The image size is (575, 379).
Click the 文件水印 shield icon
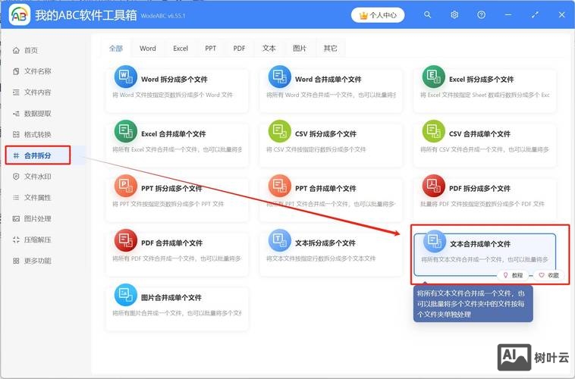coord(16,177)
